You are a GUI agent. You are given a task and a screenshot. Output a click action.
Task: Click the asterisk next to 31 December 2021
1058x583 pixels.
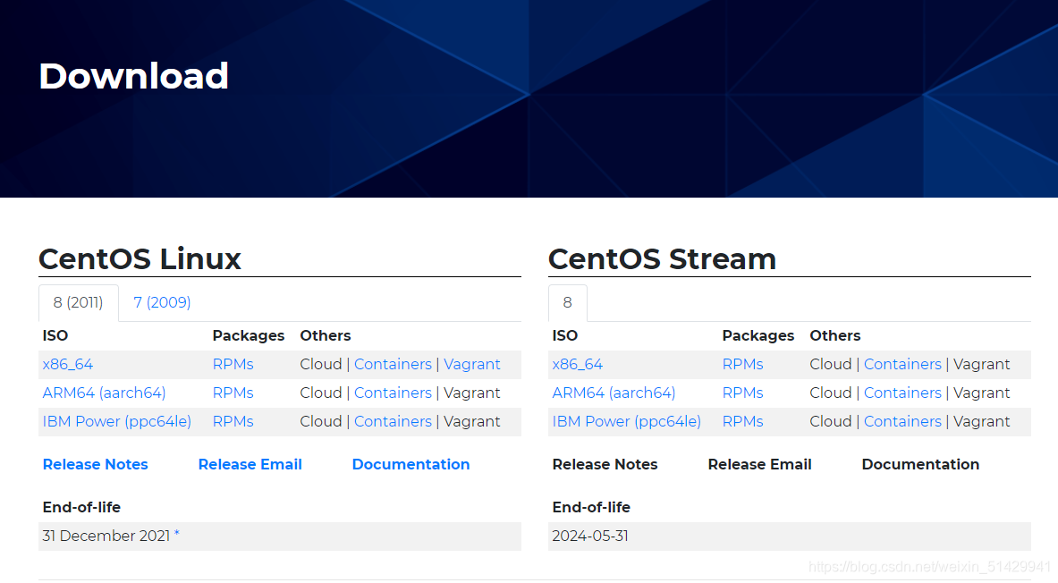177,535
